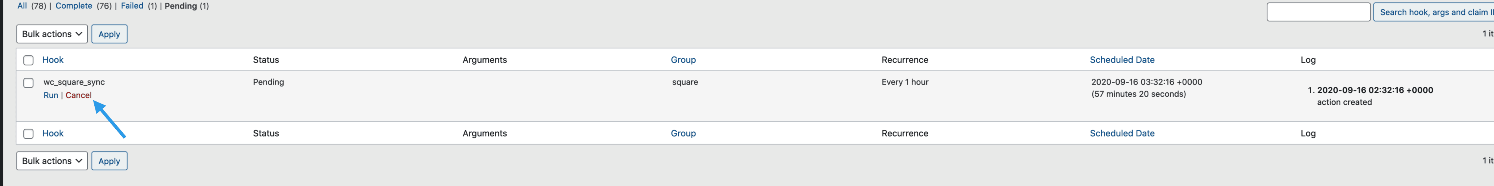Tick the header select-all checkbox
The height and width of the screenshot is (186, 1494).
click(28, 60)
